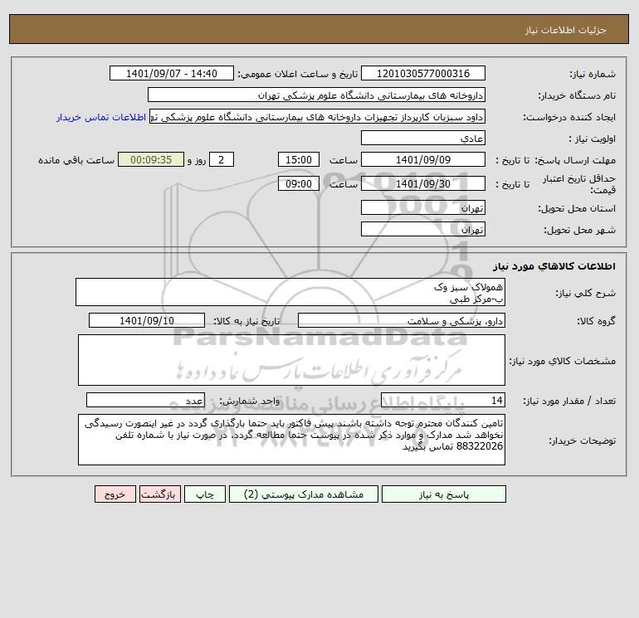
Task: Click the countdown timer 00:09:35
Action: pyautogui.click(x=151, y=160)
